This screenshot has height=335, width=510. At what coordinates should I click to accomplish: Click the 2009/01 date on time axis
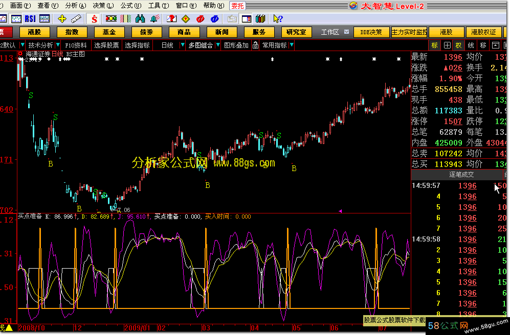pyautogui.click(x=137, y=328)
